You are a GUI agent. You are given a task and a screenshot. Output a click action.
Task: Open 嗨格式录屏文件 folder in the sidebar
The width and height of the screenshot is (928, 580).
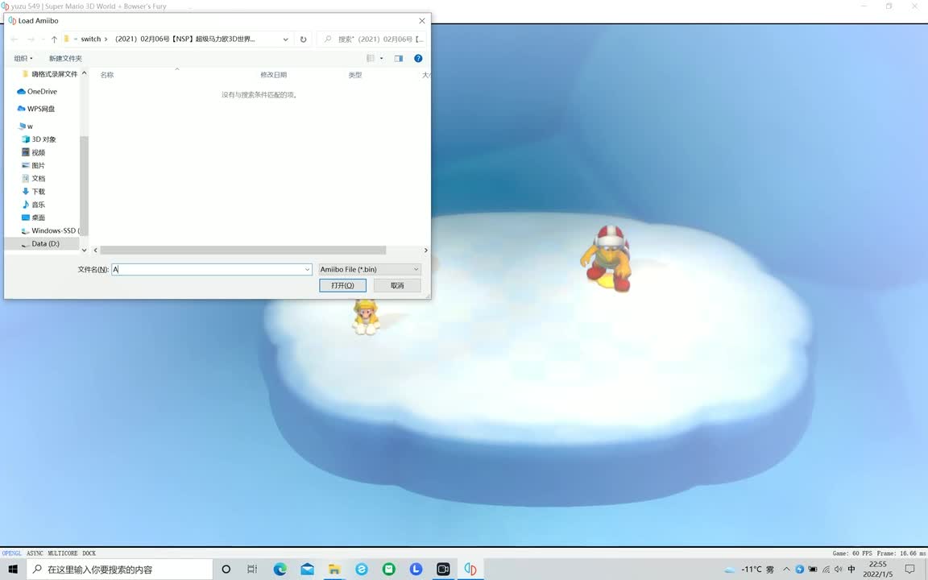click(50, 74)
